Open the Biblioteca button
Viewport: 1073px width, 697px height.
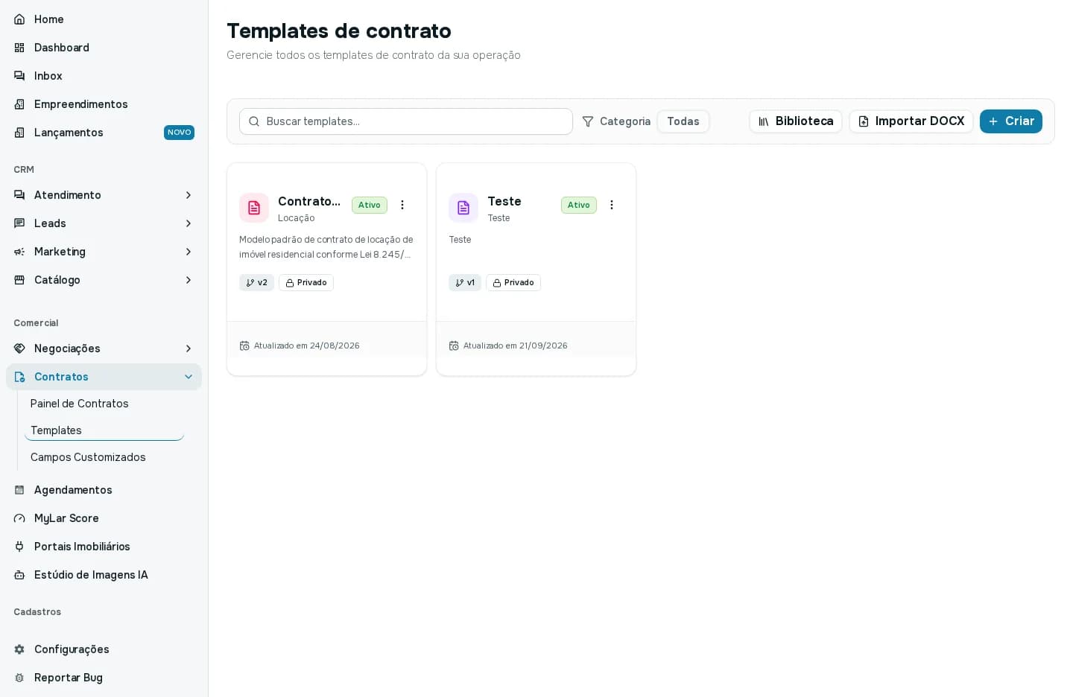pos(796,121)
